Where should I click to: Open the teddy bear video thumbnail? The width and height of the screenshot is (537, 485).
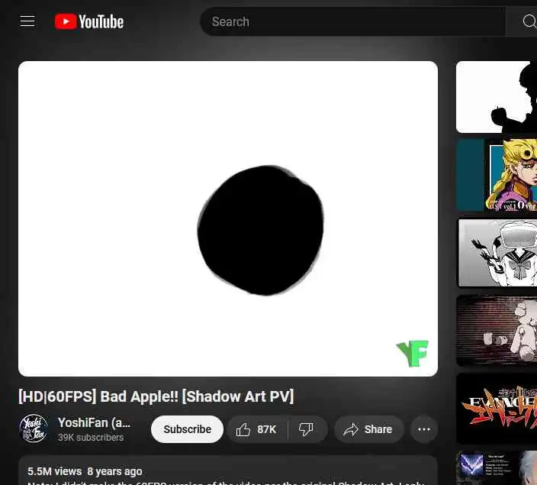(x=497, y=330)
